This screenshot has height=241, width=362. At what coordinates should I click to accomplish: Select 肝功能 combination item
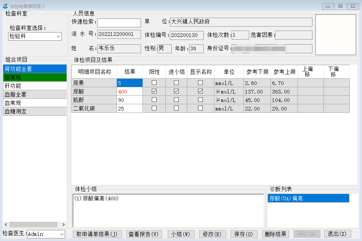(x=34, y=86)
